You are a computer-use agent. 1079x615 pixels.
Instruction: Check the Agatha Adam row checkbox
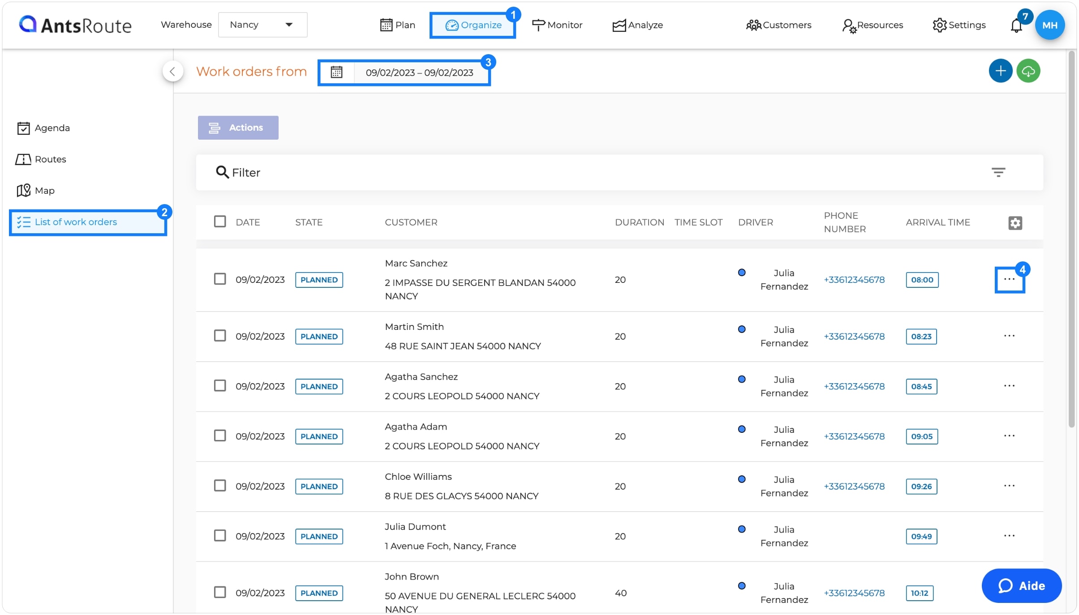tap(220, 436)
